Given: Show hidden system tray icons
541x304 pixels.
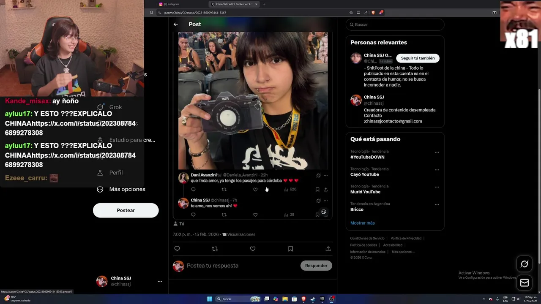Looking at the screenshot, I should point(484,299).
